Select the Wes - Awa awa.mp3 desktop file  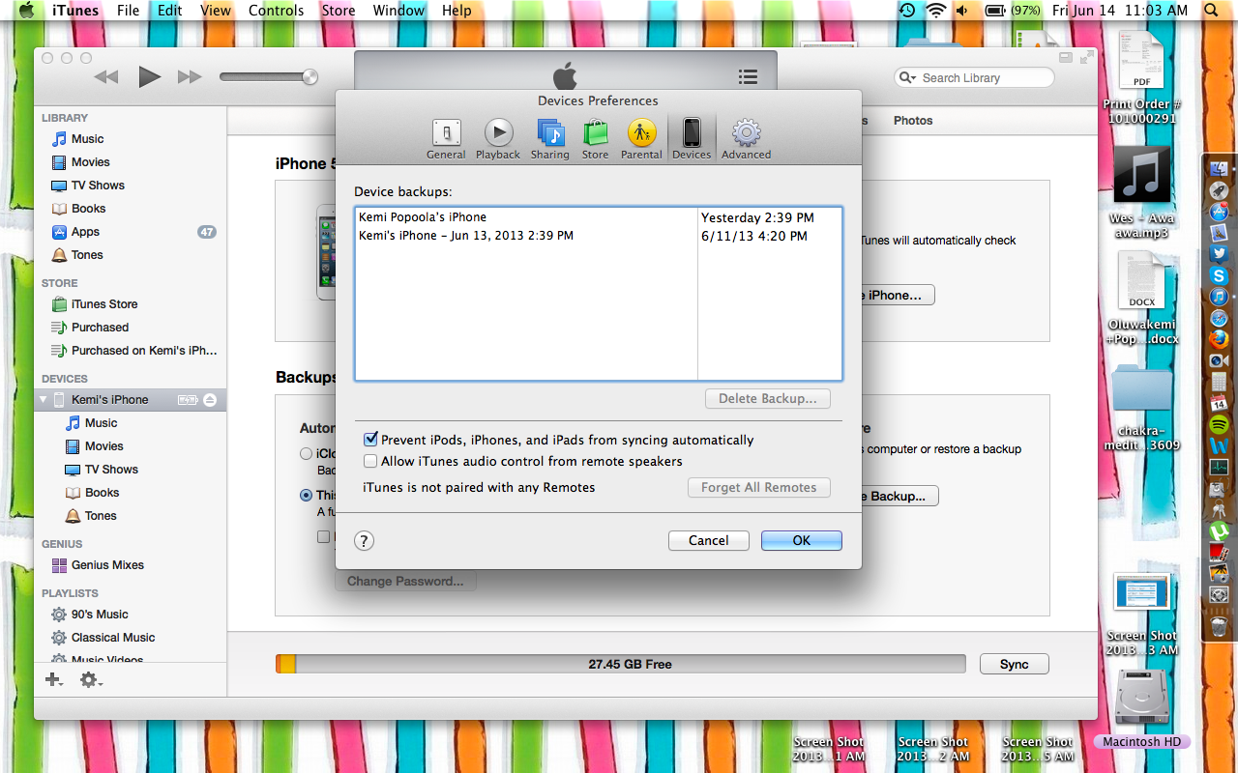coord(1141,193)
